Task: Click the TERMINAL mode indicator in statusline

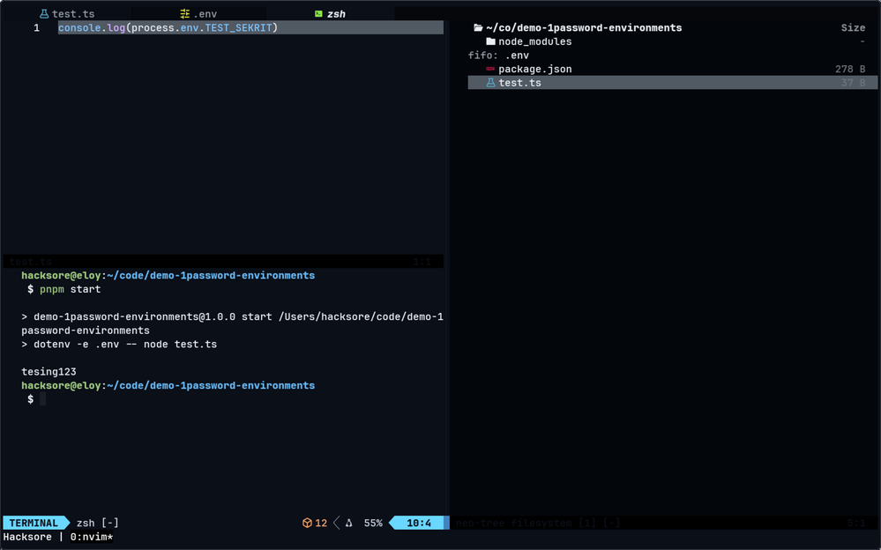Action: (34, 523)
